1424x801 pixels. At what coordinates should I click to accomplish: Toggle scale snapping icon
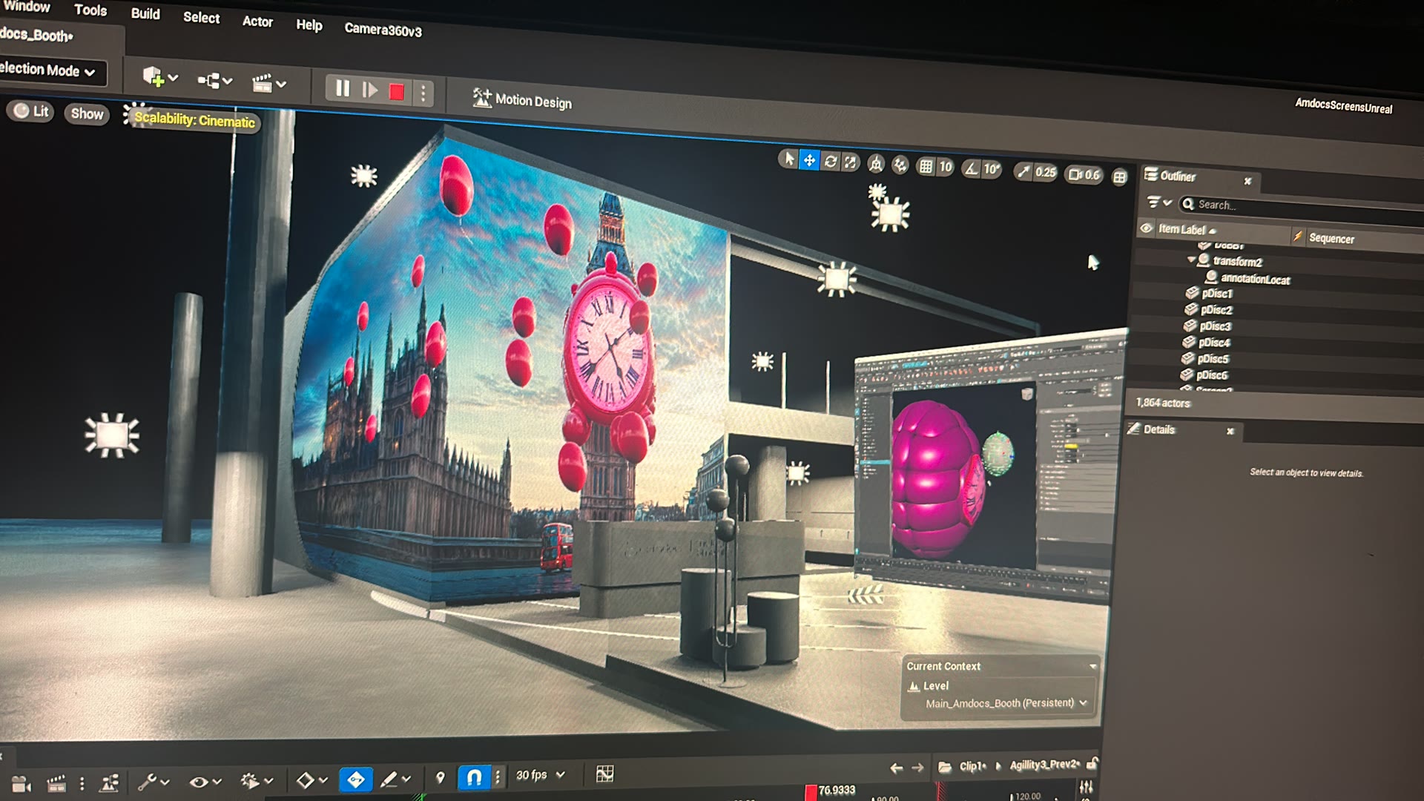pos(1023,171)
